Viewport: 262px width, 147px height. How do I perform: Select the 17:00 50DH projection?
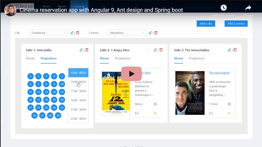(x=78, y=91)
